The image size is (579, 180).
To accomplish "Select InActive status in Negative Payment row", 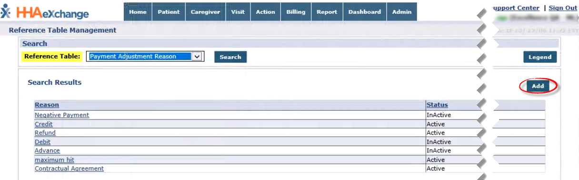I will (x=439, y=115).
